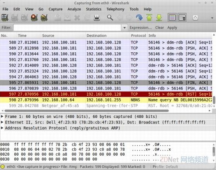Toggle colorize packet list button
Screen dimensions: 216x170
point(172,17)
